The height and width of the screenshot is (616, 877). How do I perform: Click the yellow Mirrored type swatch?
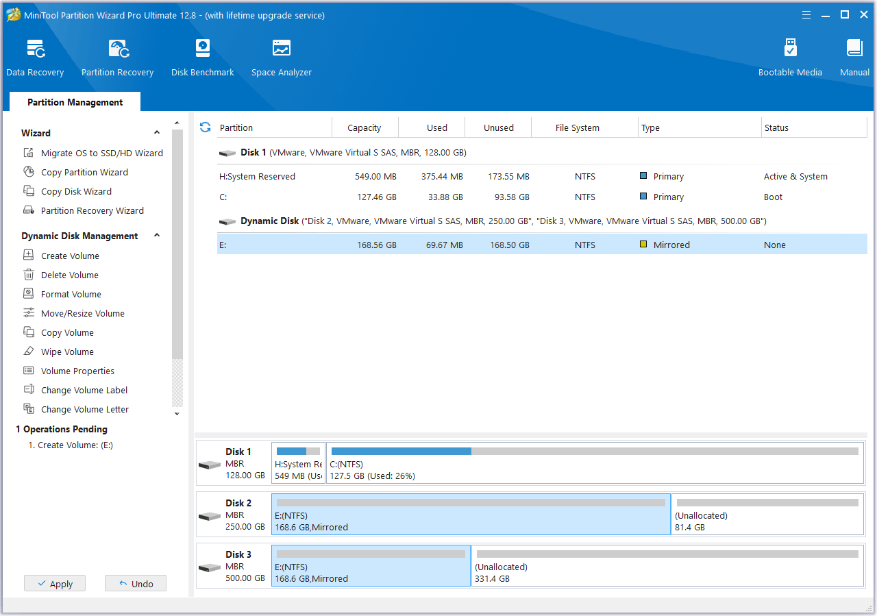point(643,245)
